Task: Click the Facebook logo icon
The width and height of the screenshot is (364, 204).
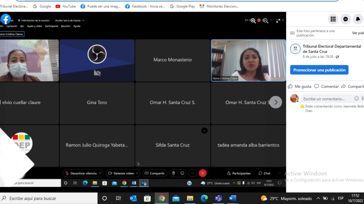Action: click(6, 19)
